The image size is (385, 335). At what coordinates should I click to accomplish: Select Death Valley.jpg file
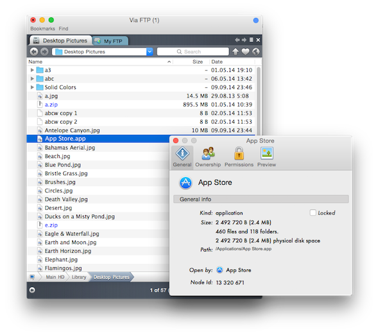pos(66,199)
